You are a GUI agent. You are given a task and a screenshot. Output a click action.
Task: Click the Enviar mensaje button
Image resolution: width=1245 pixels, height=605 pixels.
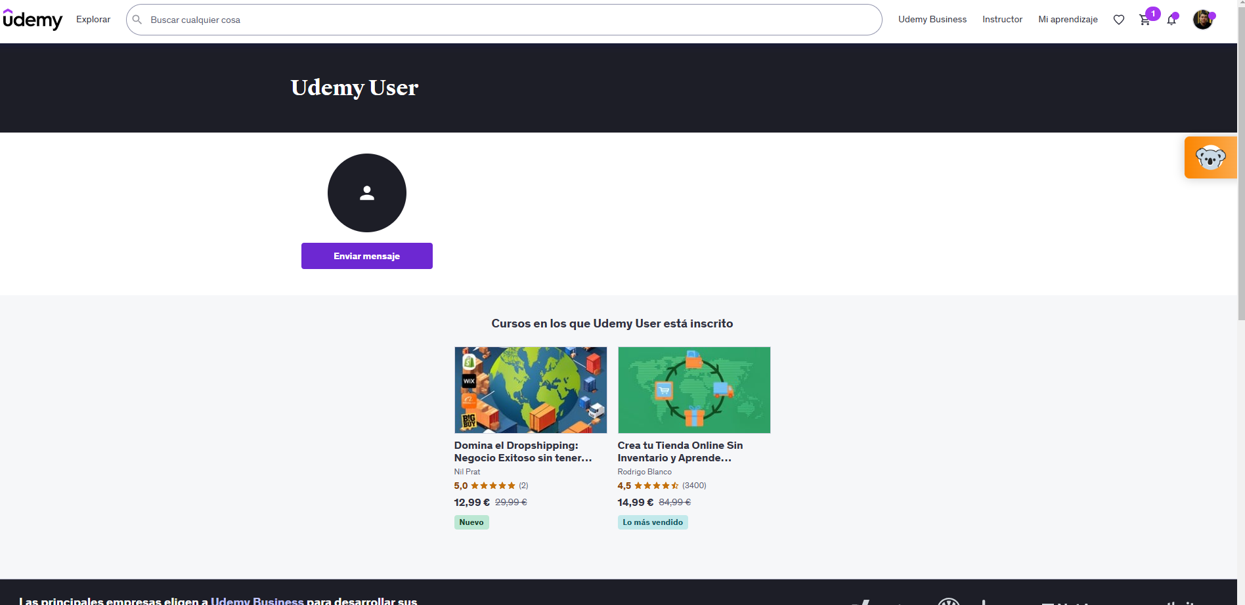[367, 256]
